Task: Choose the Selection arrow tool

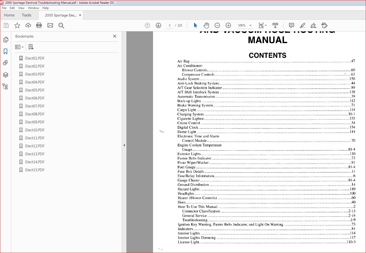Action: (x=195, y=25)
